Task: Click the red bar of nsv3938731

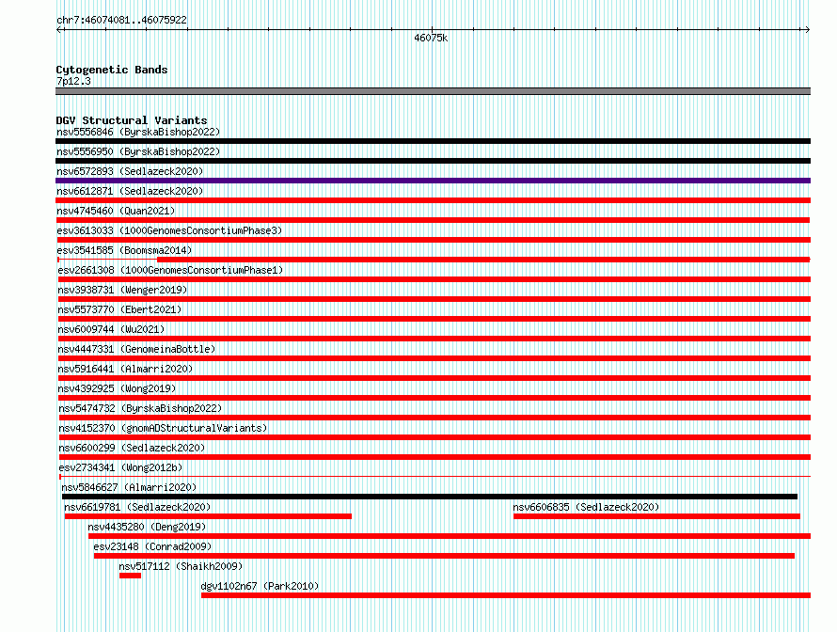Action: pyautogui.click(x=434, y=299)
